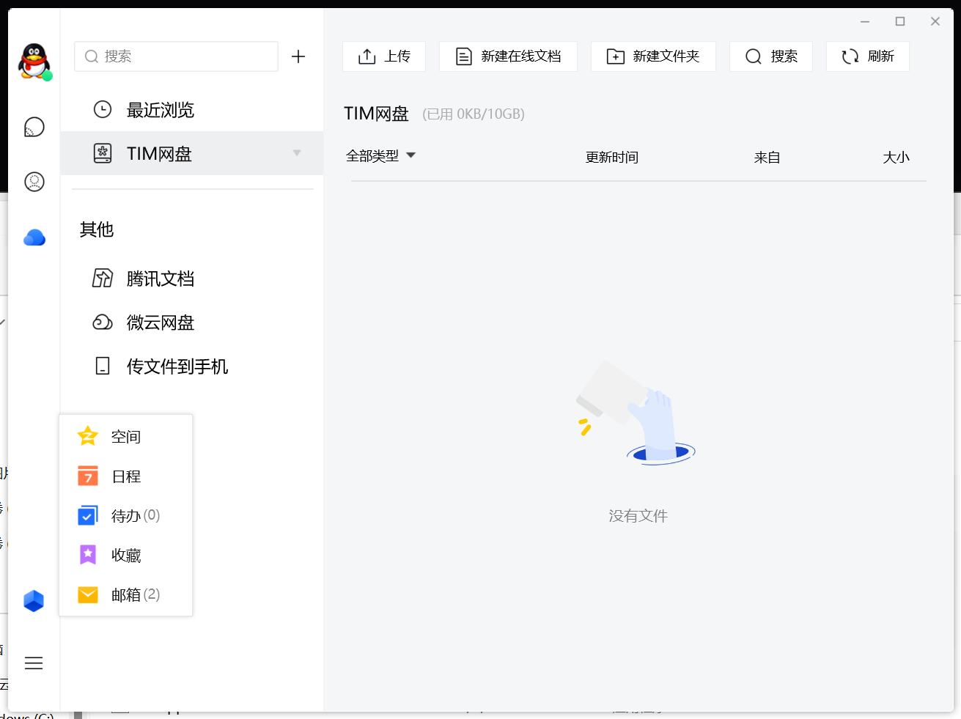
Task: Select the blue cloud files icon
Action: coord(34,237)
